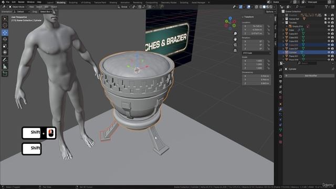This screenshot has width=336, height=189.
Task: Choose the Annotate tool
Action: pos(5,60)
